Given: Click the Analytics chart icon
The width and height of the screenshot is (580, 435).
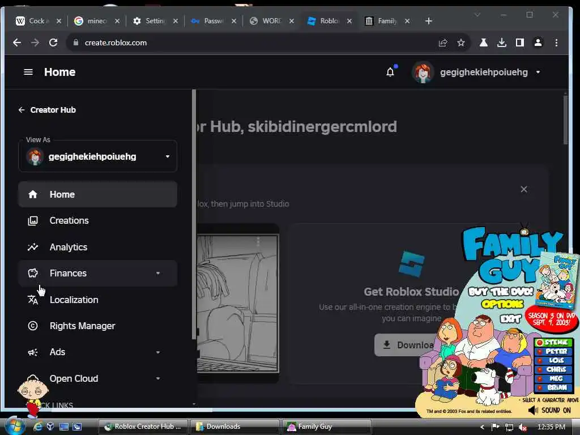Looking at the screenshot, I should (x=33, y=247).
